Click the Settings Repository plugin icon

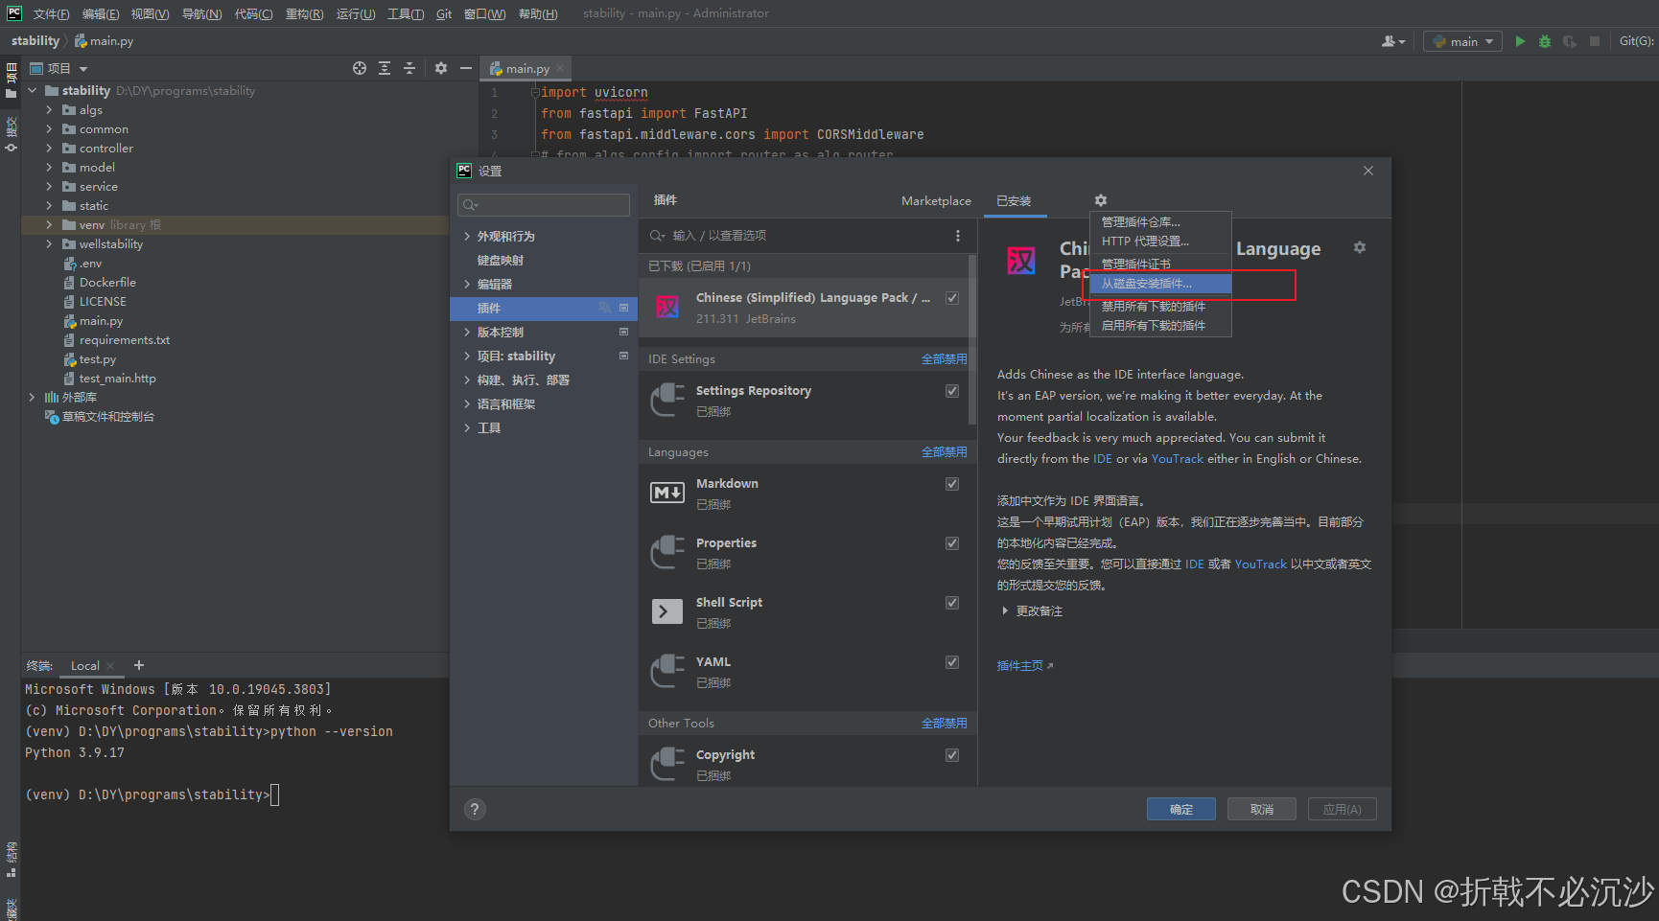(667, 400)
